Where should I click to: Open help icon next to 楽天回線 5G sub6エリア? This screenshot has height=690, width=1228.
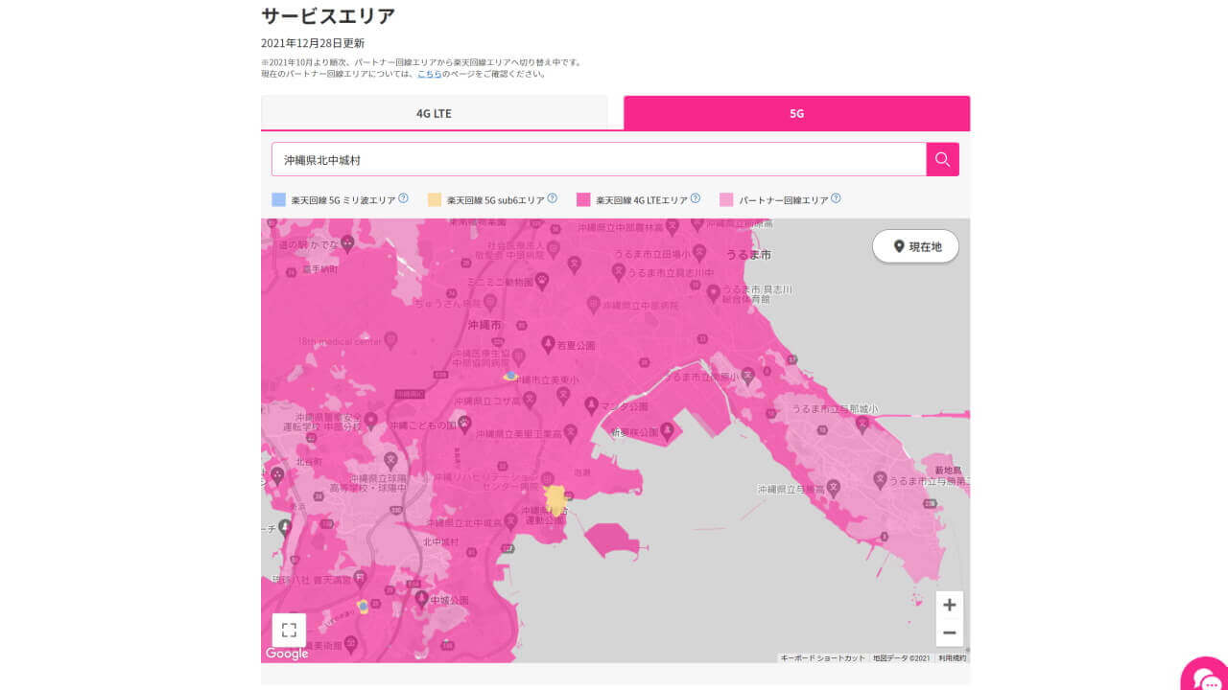pos(552,197)
